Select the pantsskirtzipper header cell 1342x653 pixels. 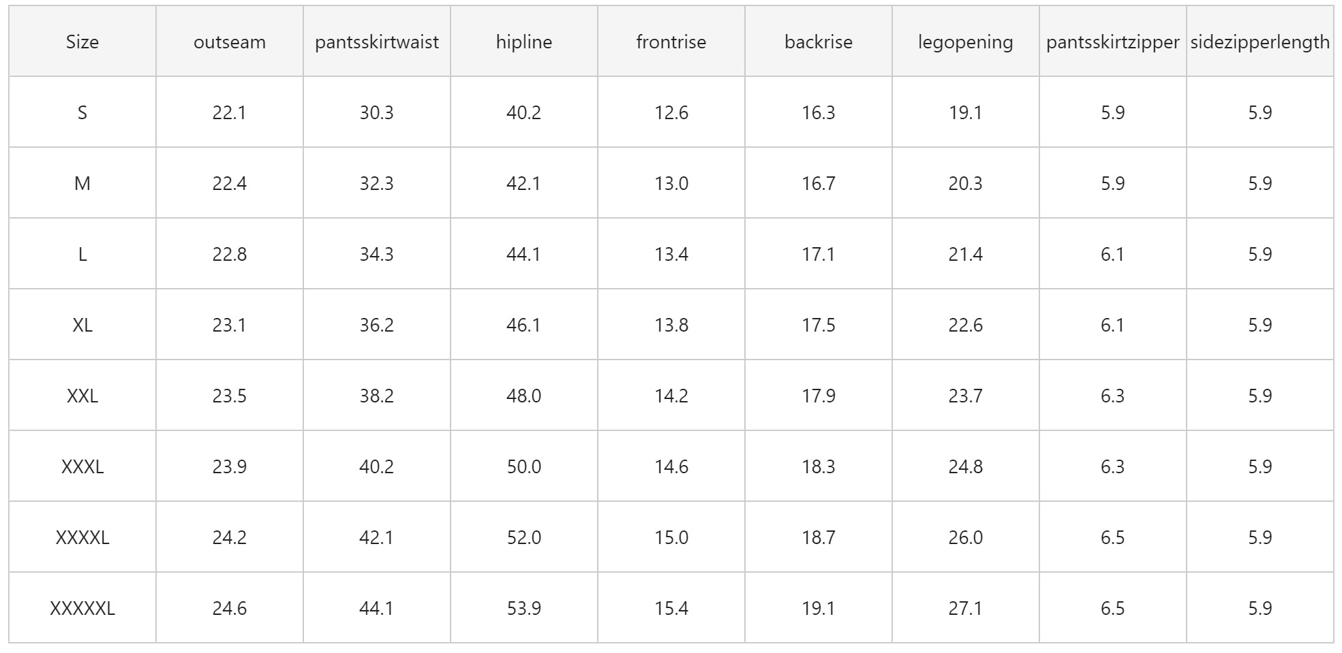pos(1113,42)
